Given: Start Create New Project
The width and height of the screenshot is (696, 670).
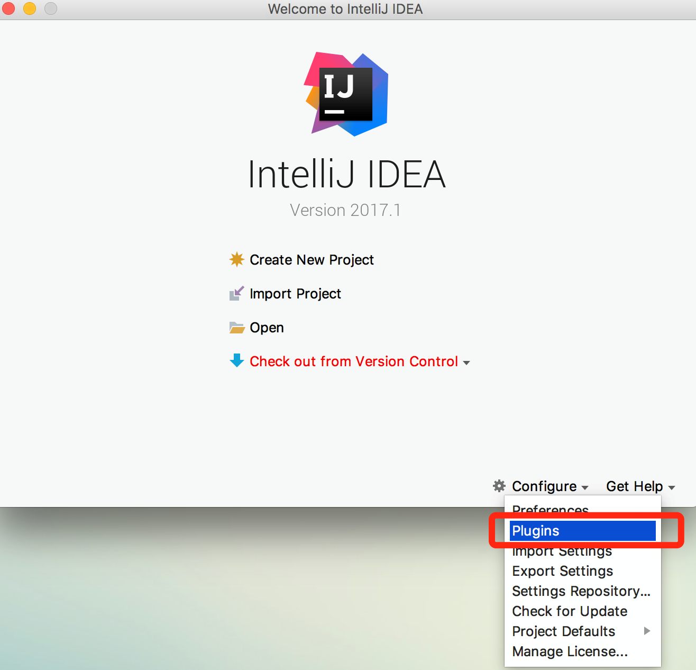Looking at the screenshot, I should tap(312, 260).
